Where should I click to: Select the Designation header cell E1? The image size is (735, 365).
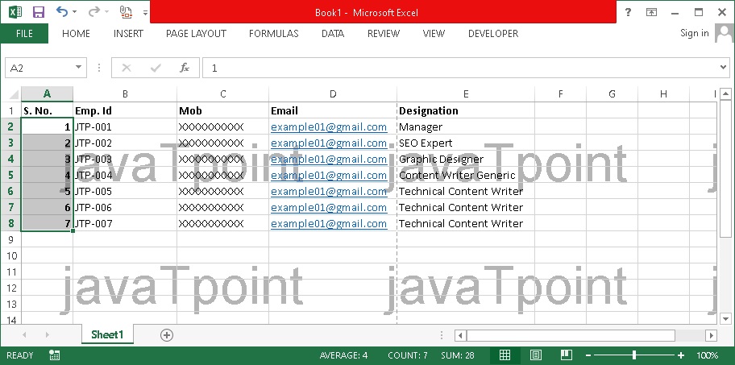pyautogui.click(x=465, y=111)
